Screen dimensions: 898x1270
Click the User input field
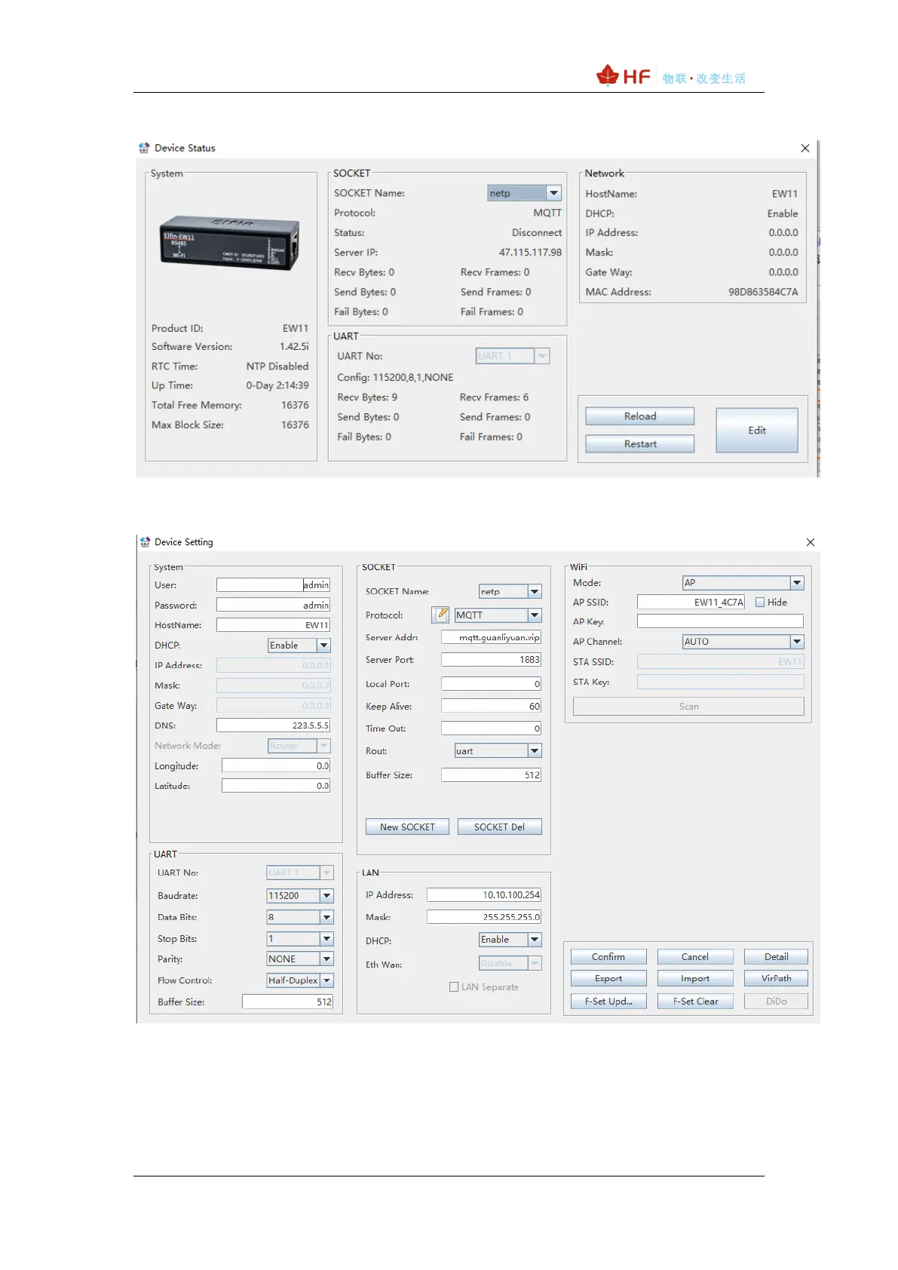(273, 585)
